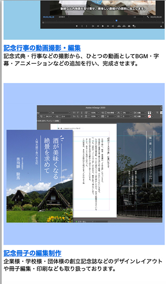Click the mark out bracket icon
The width and height of the screenshot is (166, 284).
(87, 26)
